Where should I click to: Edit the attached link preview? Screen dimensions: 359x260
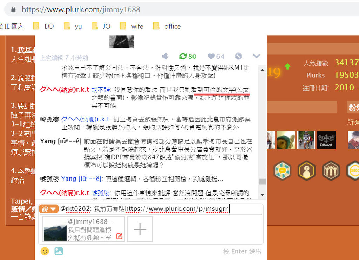(x=119, y=236)
